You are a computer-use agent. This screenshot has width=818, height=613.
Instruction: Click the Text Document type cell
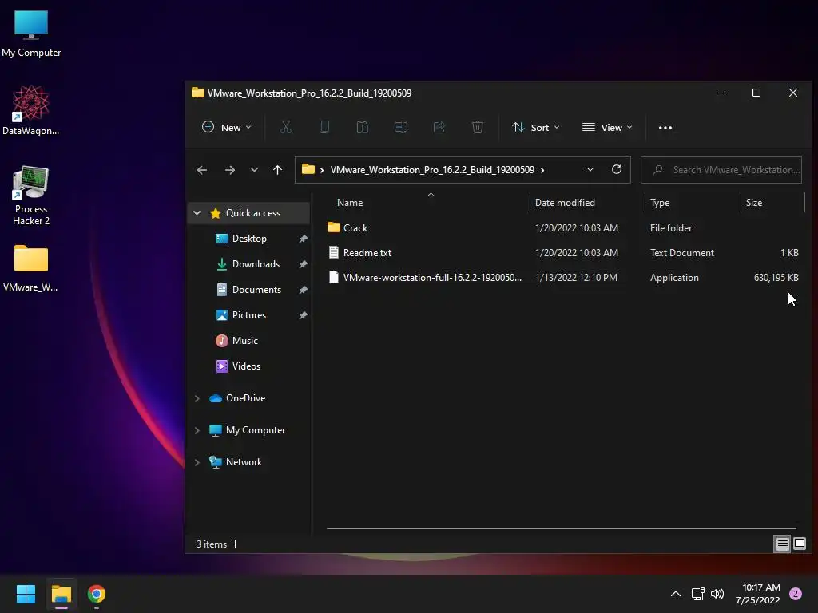click(x=682, y=253)
